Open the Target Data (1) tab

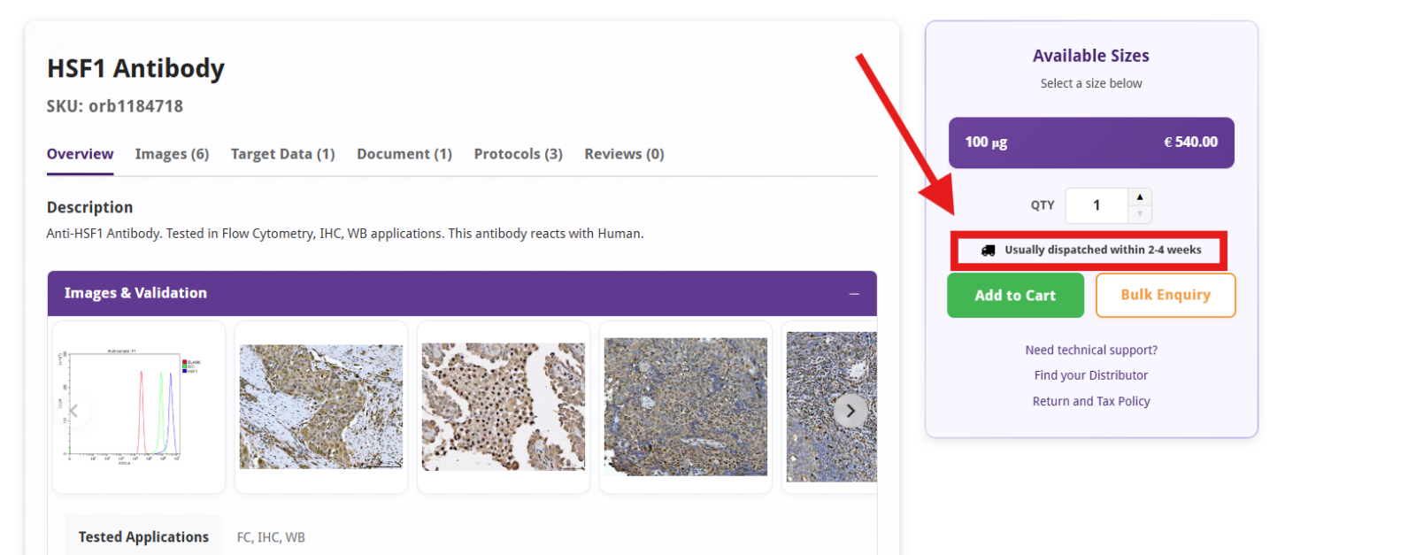282,154
